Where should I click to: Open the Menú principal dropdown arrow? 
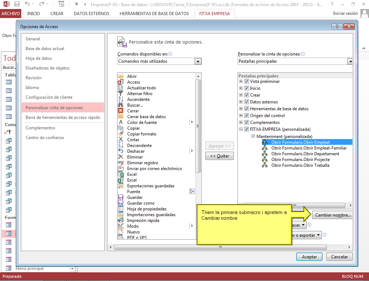[x=72, y=268]
